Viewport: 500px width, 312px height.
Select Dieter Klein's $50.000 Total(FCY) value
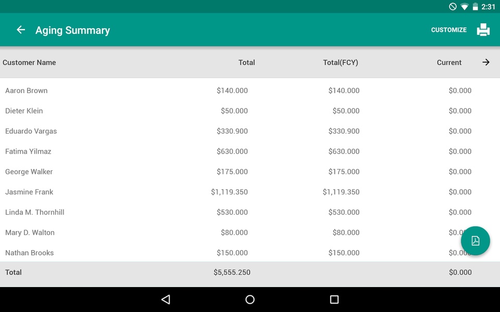tap(346, 111)
